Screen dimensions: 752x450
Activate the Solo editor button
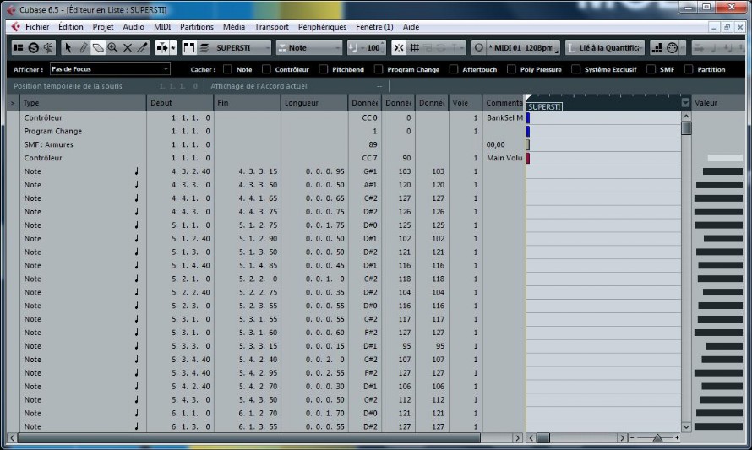34,47
